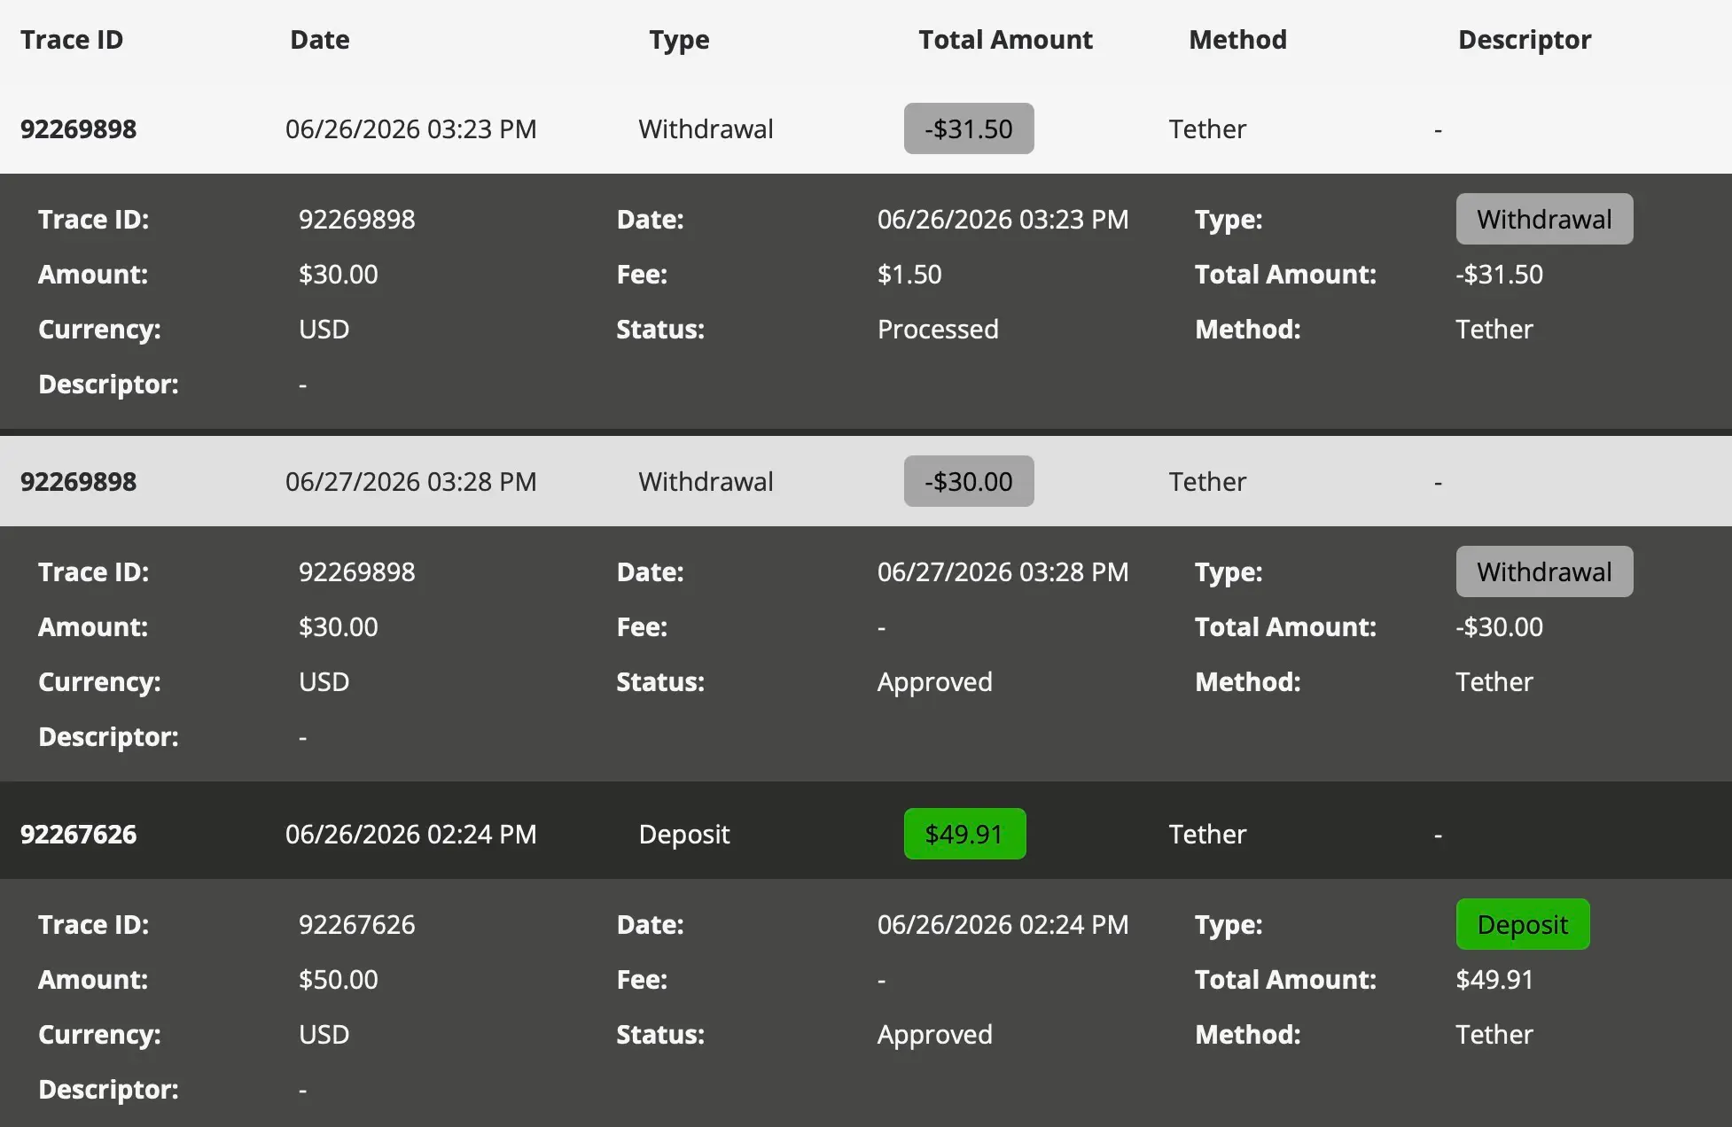Select the -$30.00 total amount in details panel
1732x1127 pixels.
1499,627
